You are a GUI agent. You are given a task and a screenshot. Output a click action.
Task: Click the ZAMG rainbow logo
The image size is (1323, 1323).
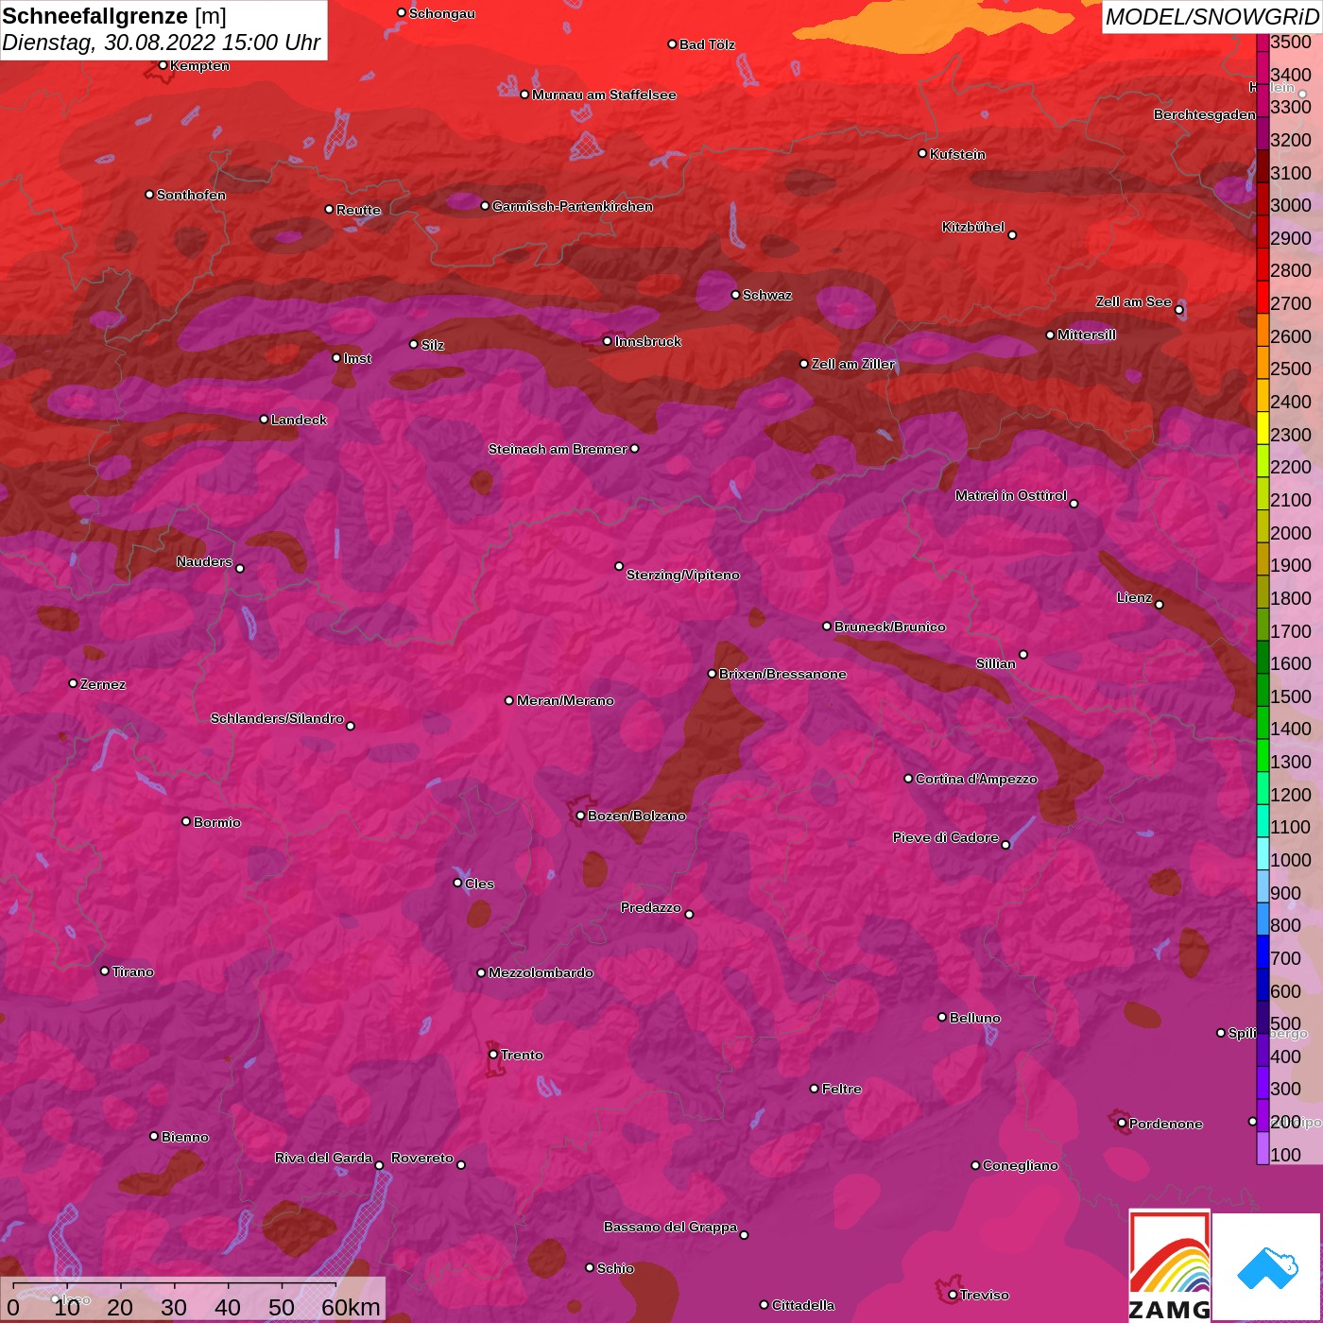click(1169, 1264)
